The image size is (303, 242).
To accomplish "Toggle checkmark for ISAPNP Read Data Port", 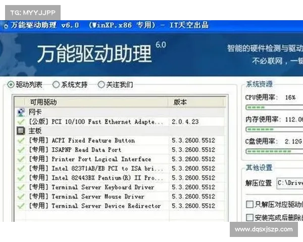I will 21,150.
